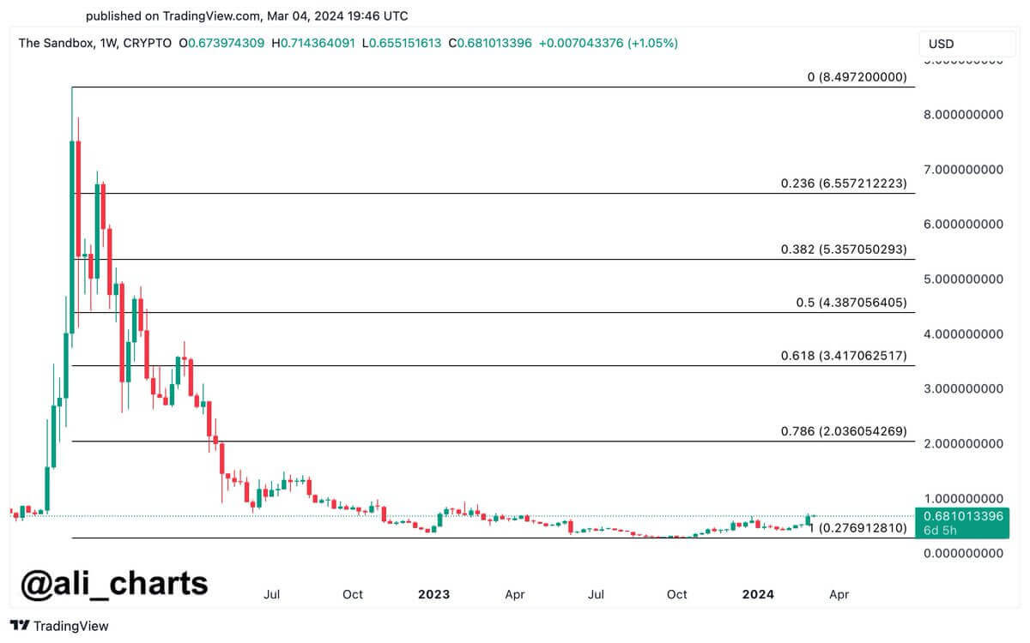Select the green current price label

pos(963,517)
